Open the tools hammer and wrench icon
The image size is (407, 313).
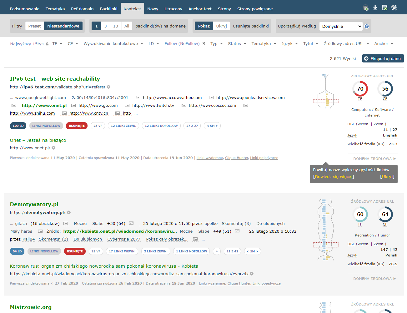tap(394, 8)
